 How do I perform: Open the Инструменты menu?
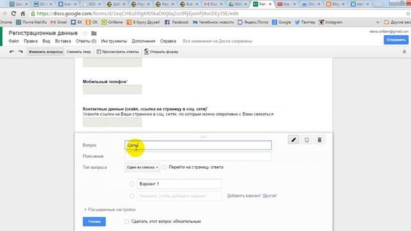pos(114,41)
